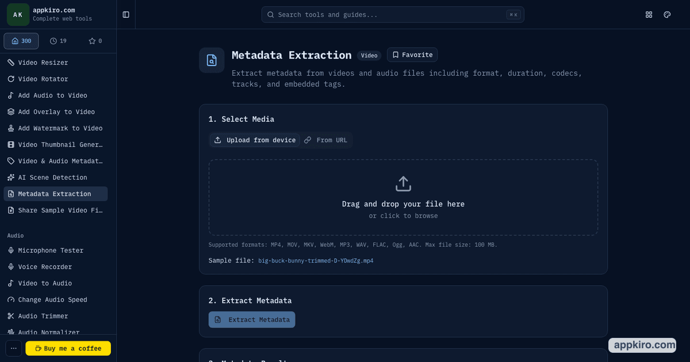Click the appkiro.com site title
690x362 pixels.
tap(54, 10)
